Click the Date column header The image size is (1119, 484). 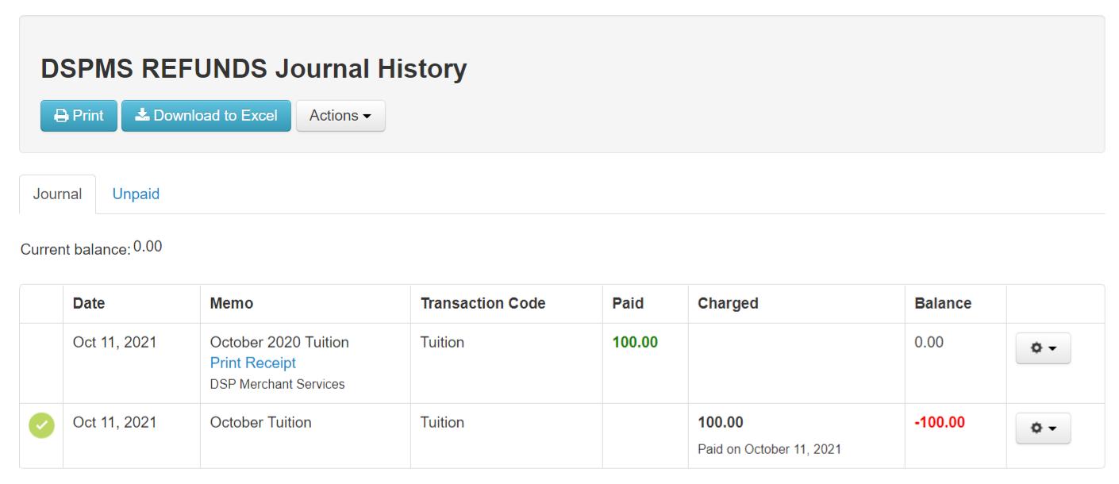[x=89, y=303]
